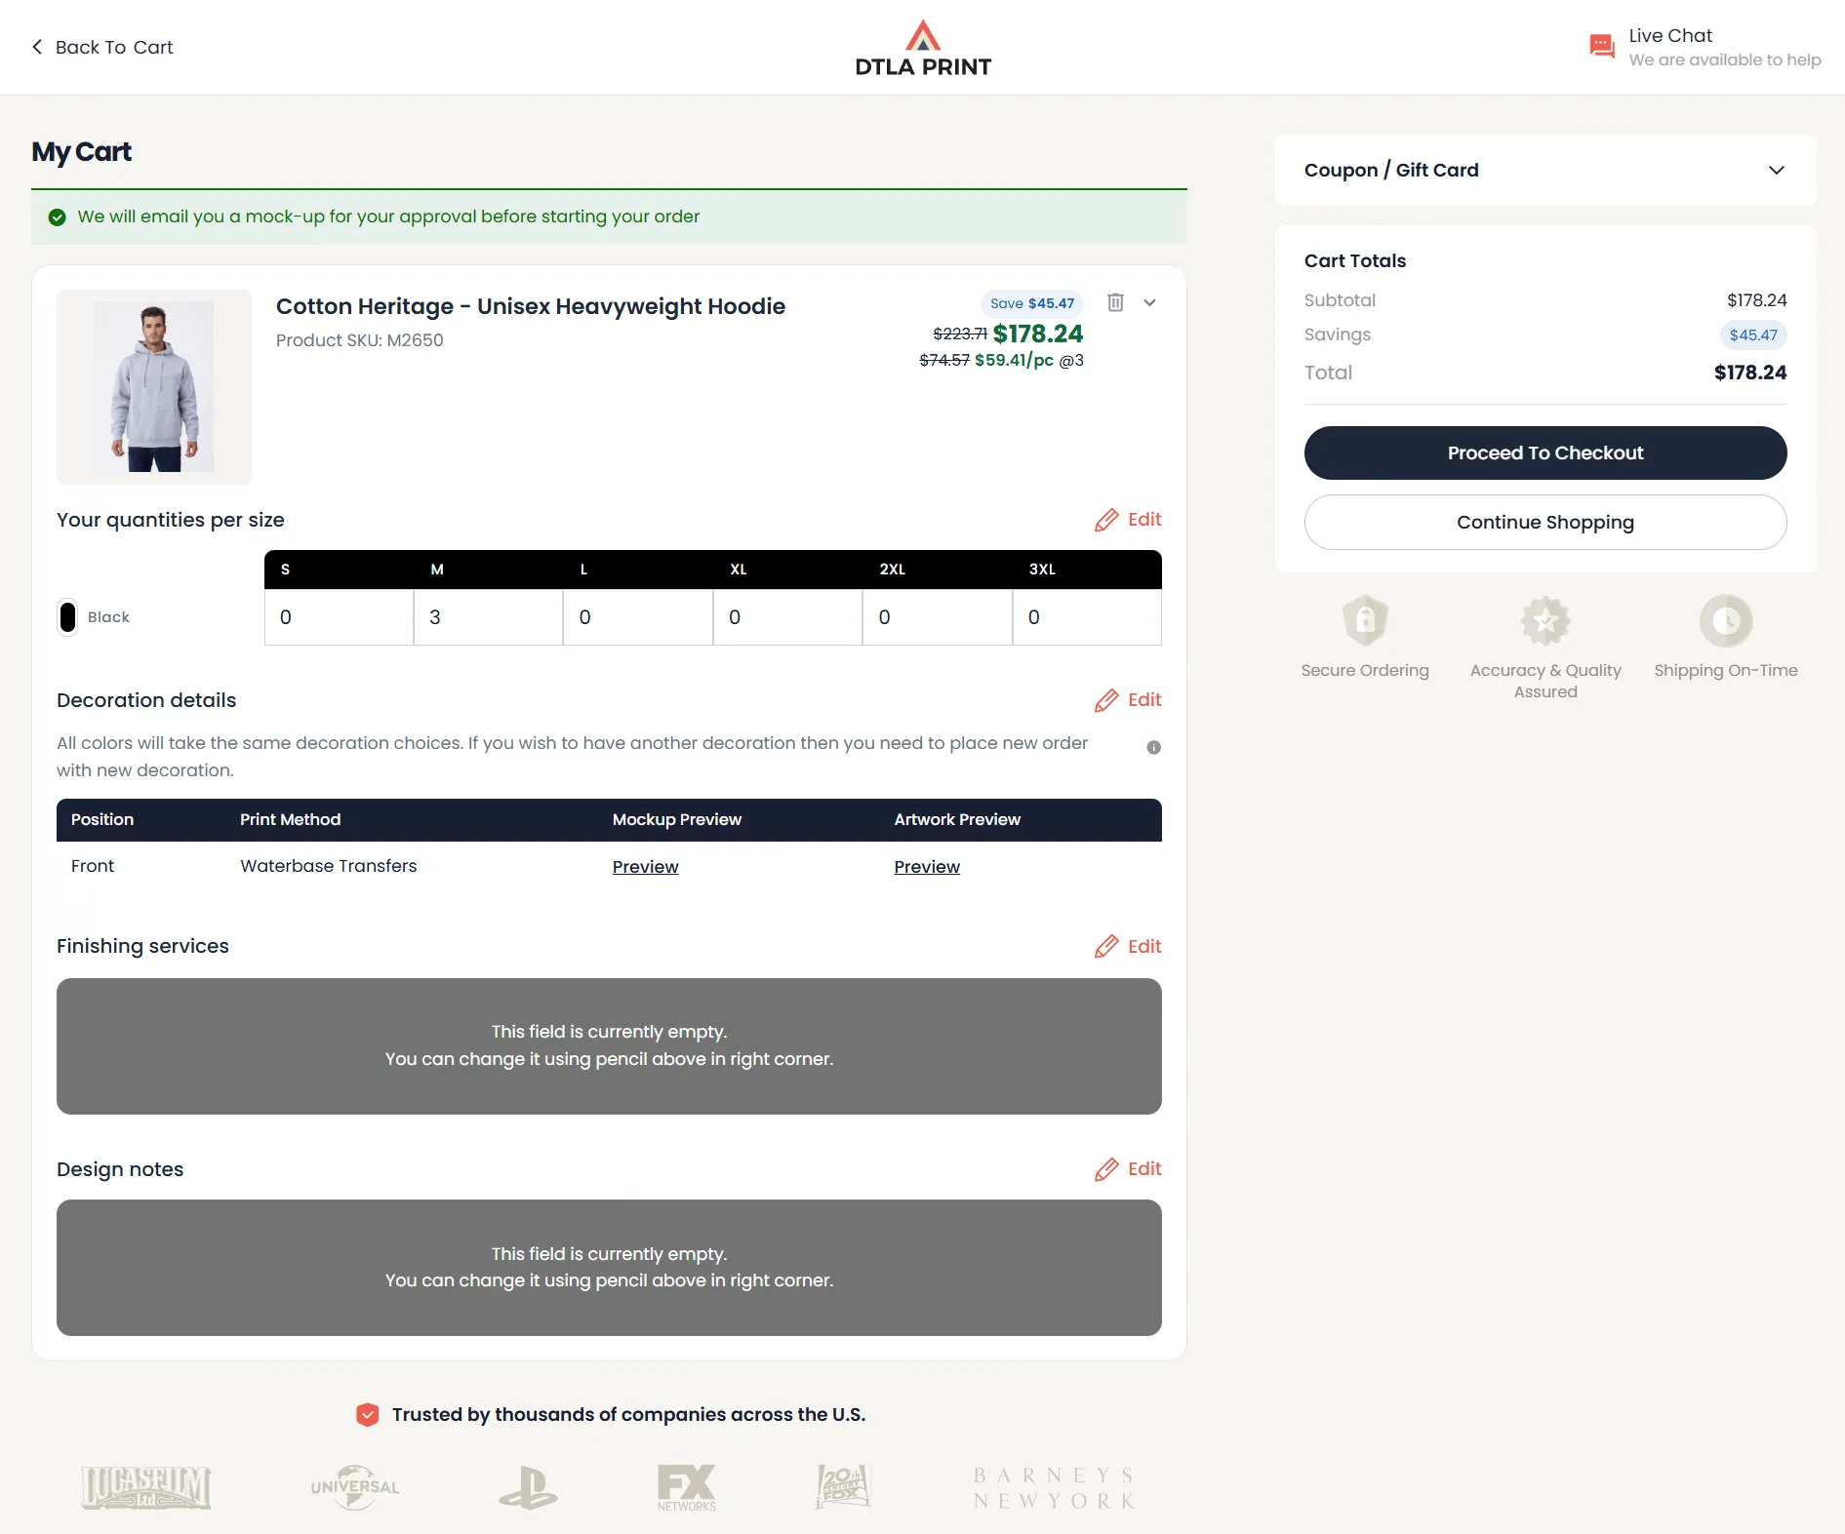This screenshot has height=1534, width=1845.
Task: Edit Design notes
Action: coord(1128,1169)
